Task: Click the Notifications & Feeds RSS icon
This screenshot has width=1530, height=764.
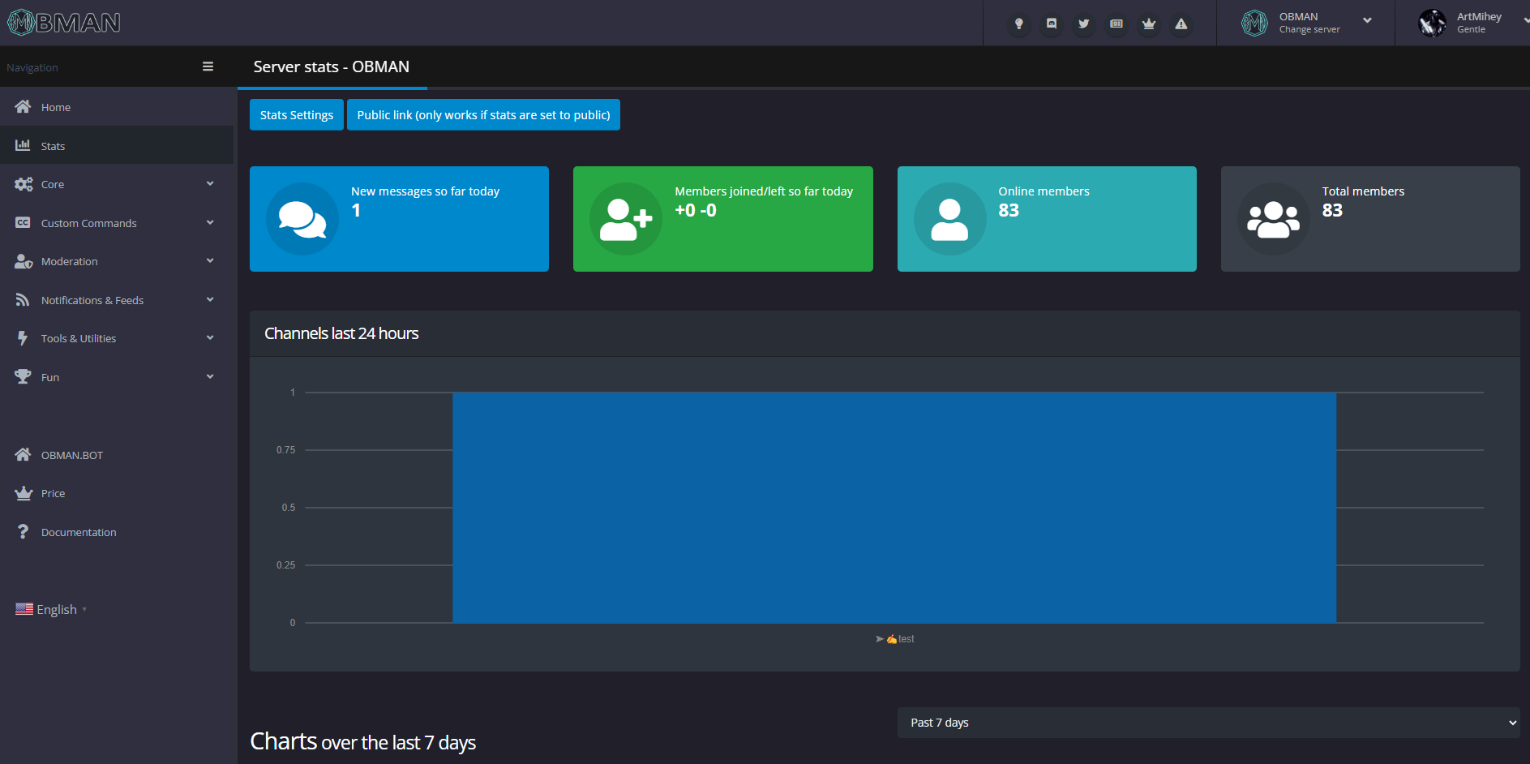Action: [x=23, y=300]
